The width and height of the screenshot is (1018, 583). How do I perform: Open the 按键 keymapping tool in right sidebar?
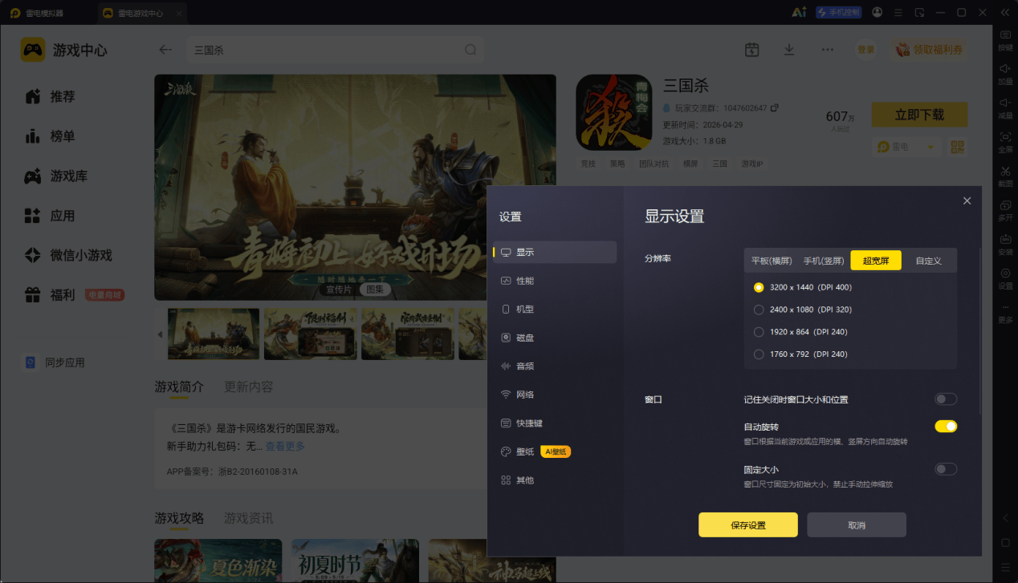click(x=1005, y=38)
